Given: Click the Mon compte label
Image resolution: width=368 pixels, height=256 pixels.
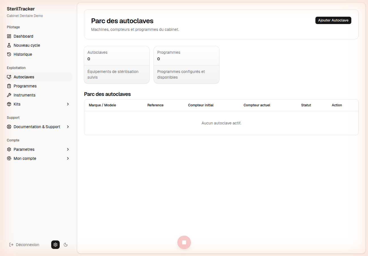Looking at the screenshot, I should [x=25, y=158].
